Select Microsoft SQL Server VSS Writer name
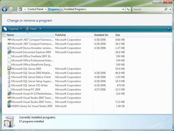The height and width of the screenshot is (131, 174). pos(30,85)
